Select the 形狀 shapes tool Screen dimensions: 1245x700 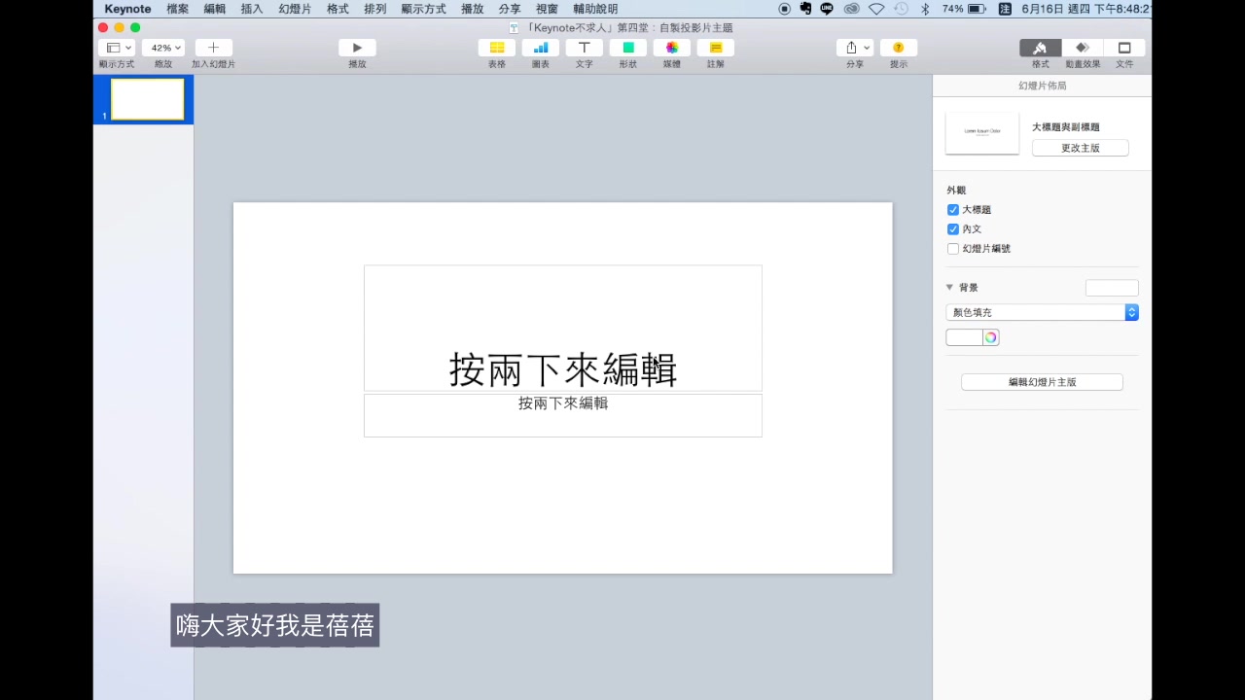point(627,47)
